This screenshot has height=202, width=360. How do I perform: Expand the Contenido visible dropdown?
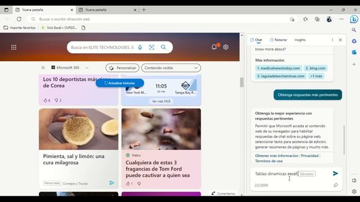[171, 68]
